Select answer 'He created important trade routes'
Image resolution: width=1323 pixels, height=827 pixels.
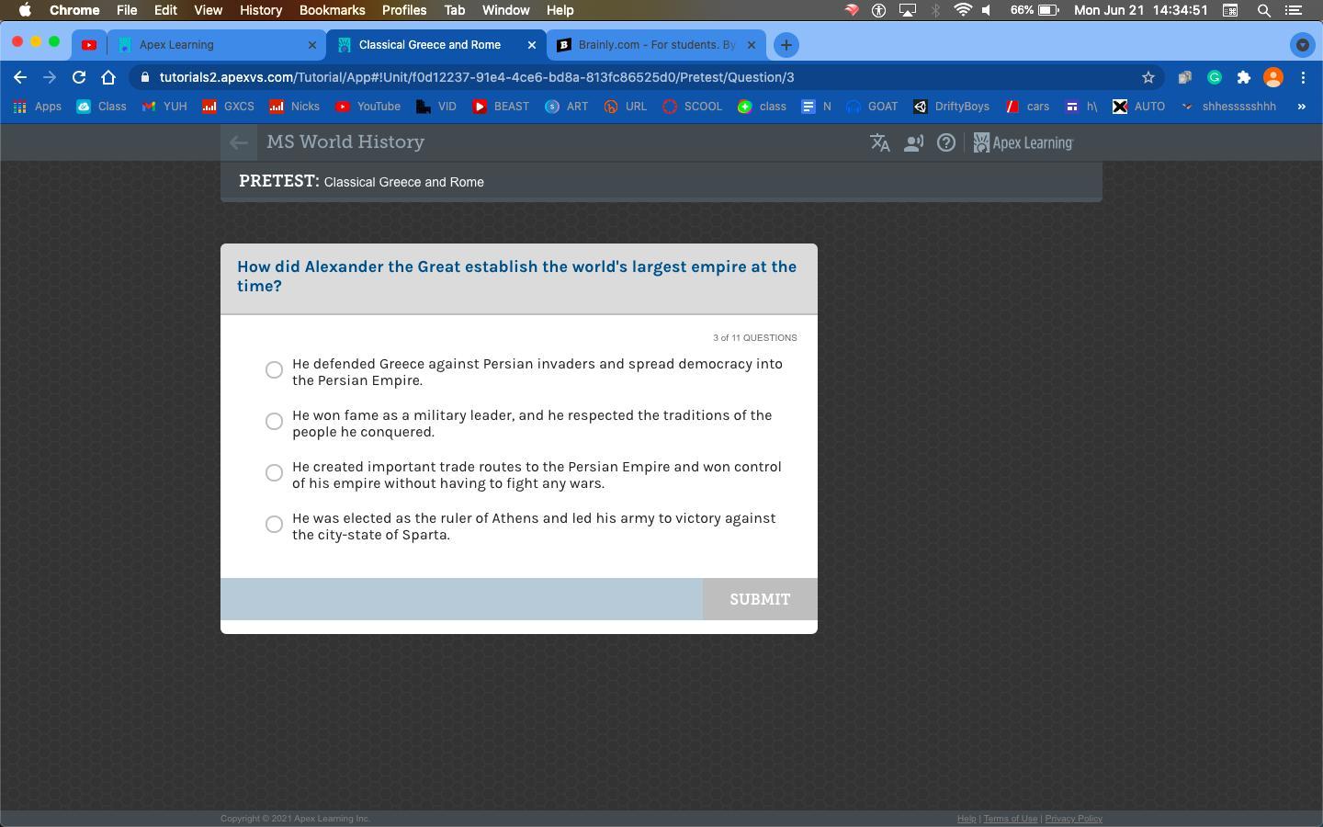274,472
